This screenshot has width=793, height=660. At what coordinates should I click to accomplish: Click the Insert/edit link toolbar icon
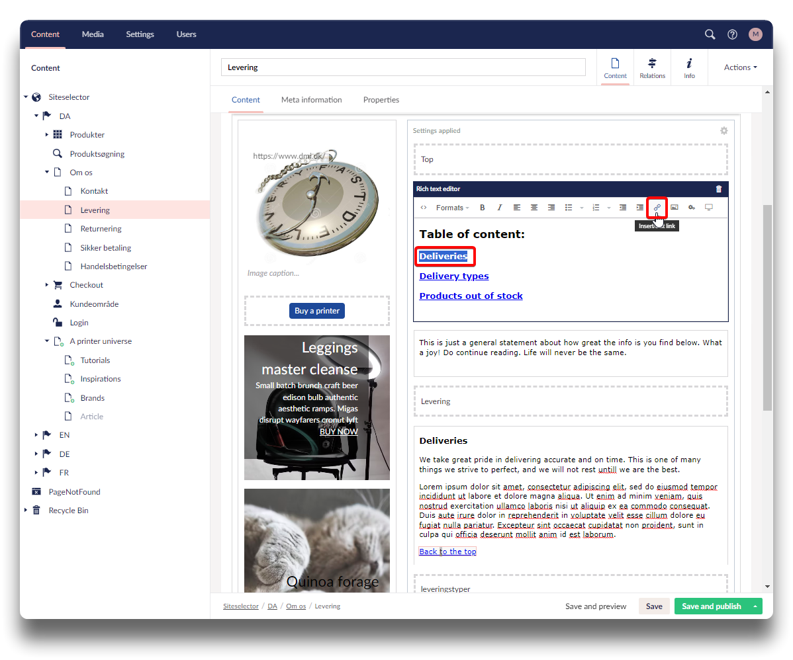pos(657,208)
